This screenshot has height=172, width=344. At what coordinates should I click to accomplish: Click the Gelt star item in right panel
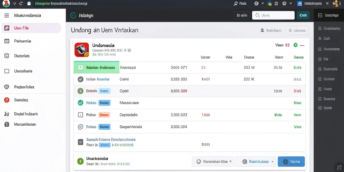pyautogui.click(x=324, y=39)
